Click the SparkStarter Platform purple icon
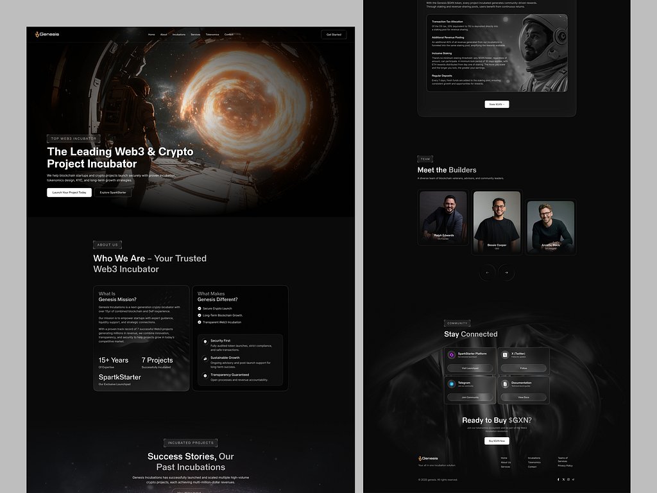The width and height of the screenshot is (657, 493). (x=451, y=354)
